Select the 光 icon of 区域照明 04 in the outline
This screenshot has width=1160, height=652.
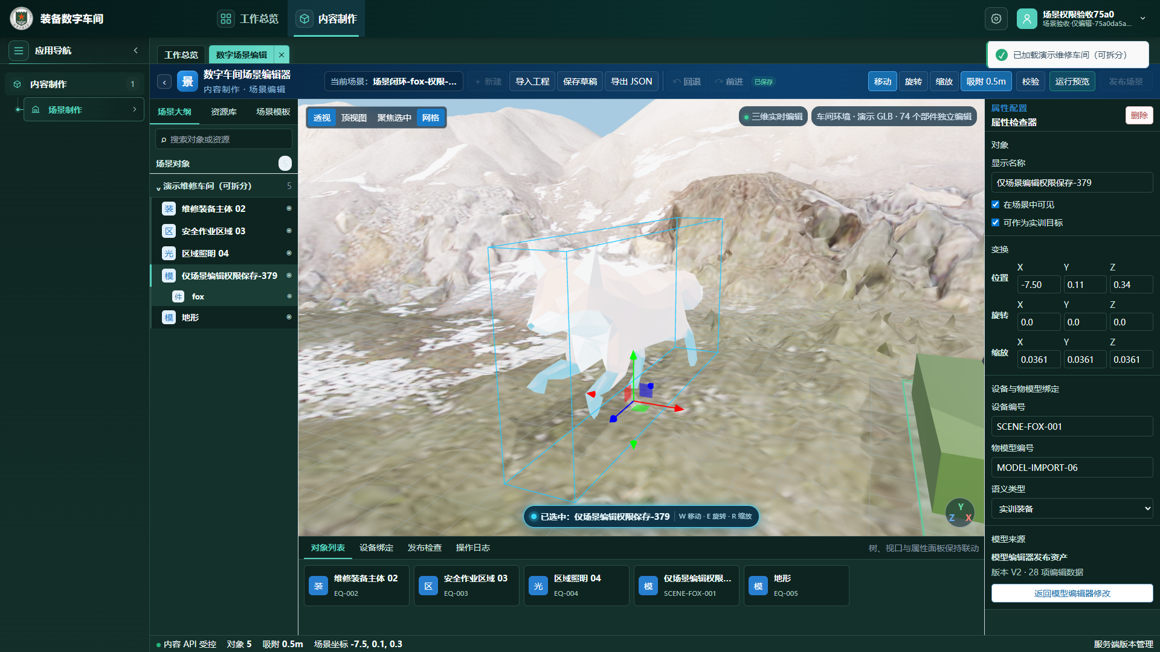point(169,254)
